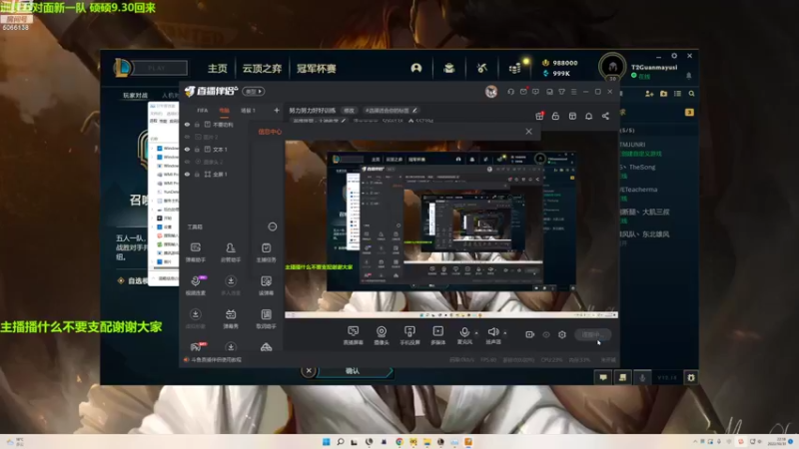Open 弹幕秀 tool in the toolbox
Viewport: 799px width, 449px height.
[231, 318]
